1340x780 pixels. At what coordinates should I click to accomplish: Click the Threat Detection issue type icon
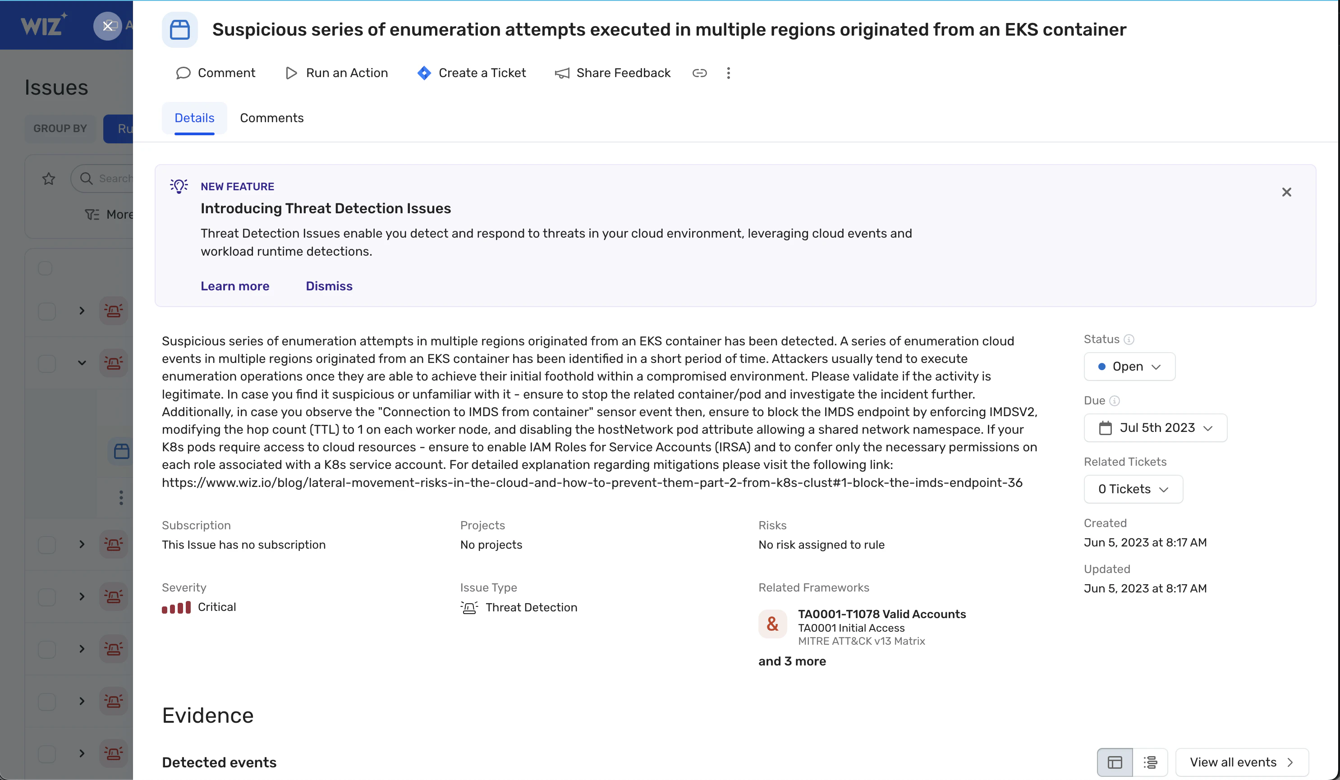point(468,606)
